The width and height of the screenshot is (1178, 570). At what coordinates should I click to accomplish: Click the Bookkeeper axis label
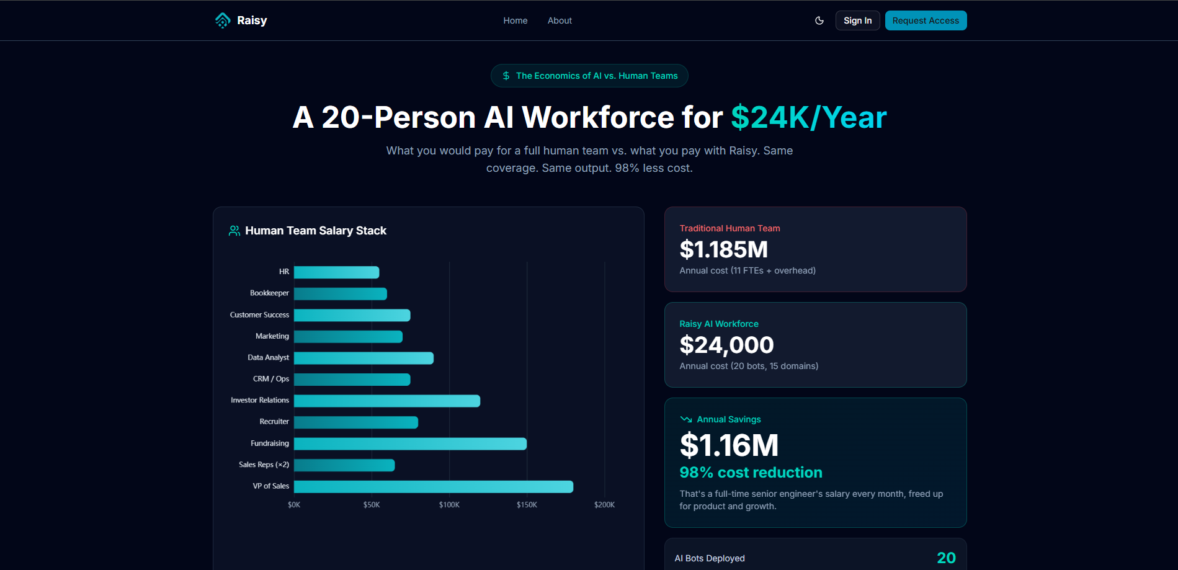(269, 293)
